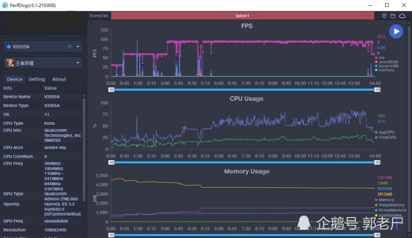Click the PerfDog logo in the title bar

(x=4, y=5)
